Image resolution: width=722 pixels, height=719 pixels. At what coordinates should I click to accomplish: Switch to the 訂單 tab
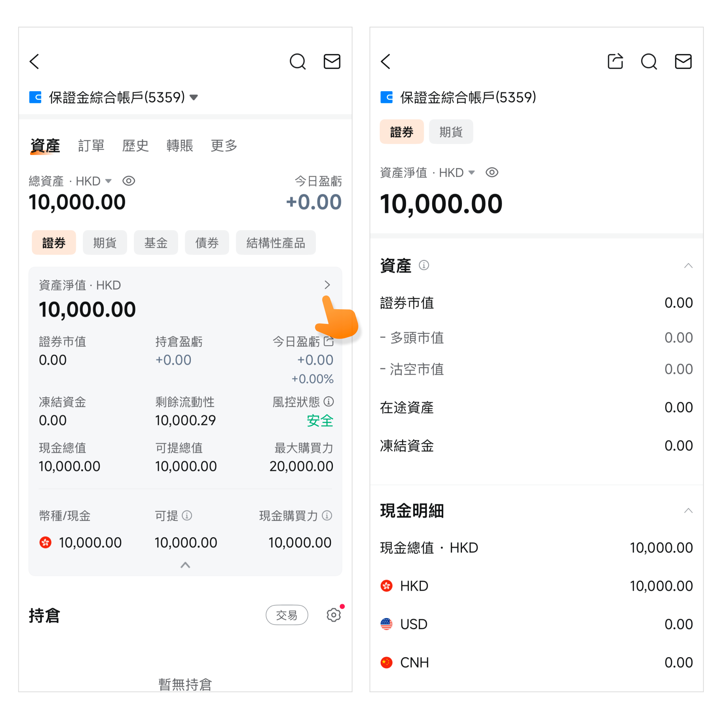tap(91, 146)
